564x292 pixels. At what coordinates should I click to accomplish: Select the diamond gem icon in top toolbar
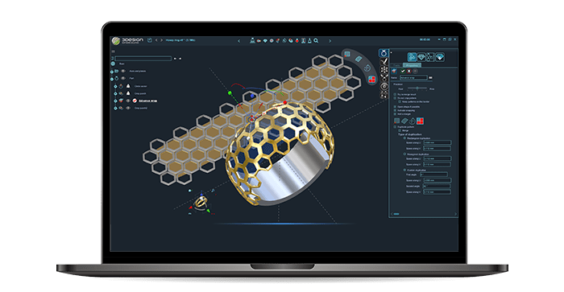265,41
